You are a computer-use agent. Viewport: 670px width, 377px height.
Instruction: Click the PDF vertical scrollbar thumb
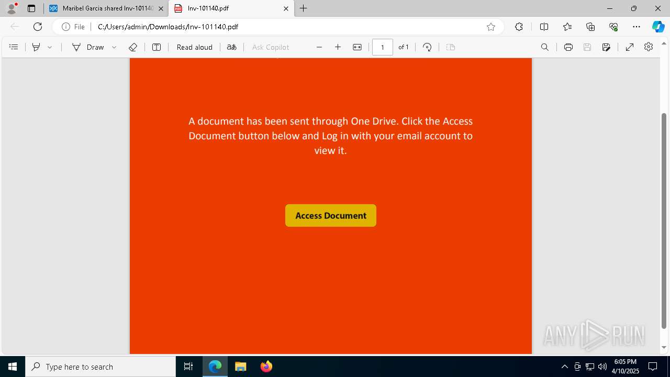pos(664,220)
